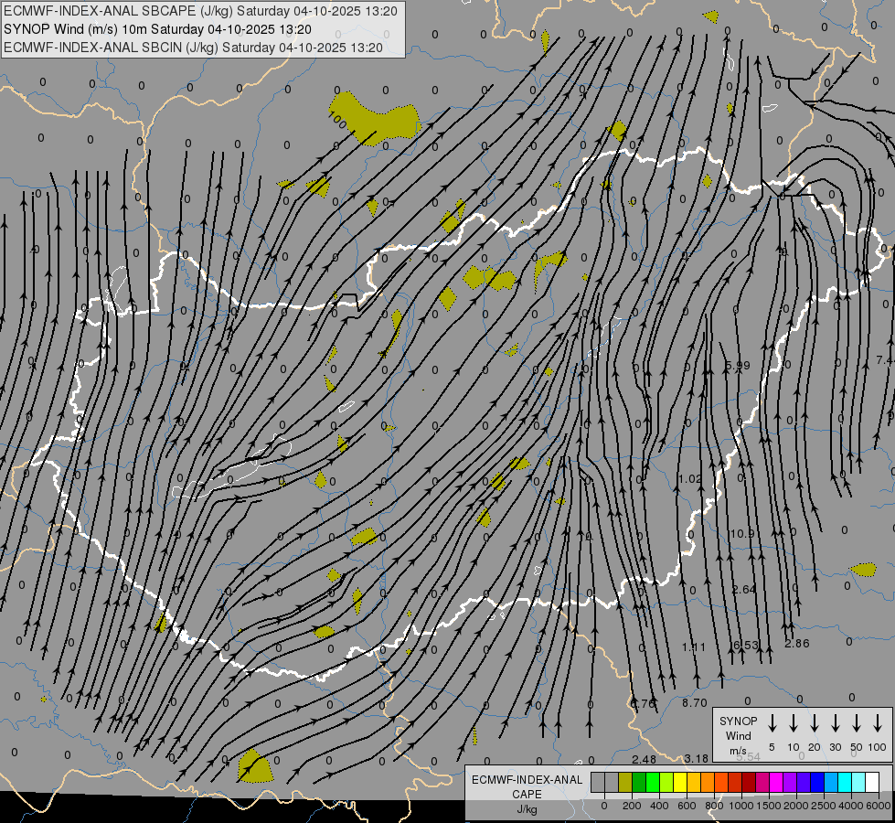The width and height of the screenshot is (895, 823).
Task: Click the SYNOP Wind 10m title line
Action: (x=157, y=29)
